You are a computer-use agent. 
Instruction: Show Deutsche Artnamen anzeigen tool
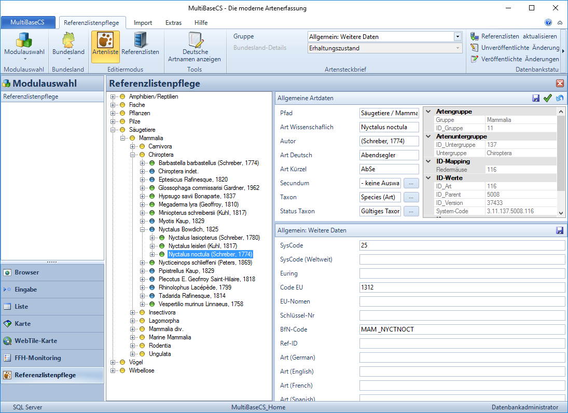[x=195, y=46]
